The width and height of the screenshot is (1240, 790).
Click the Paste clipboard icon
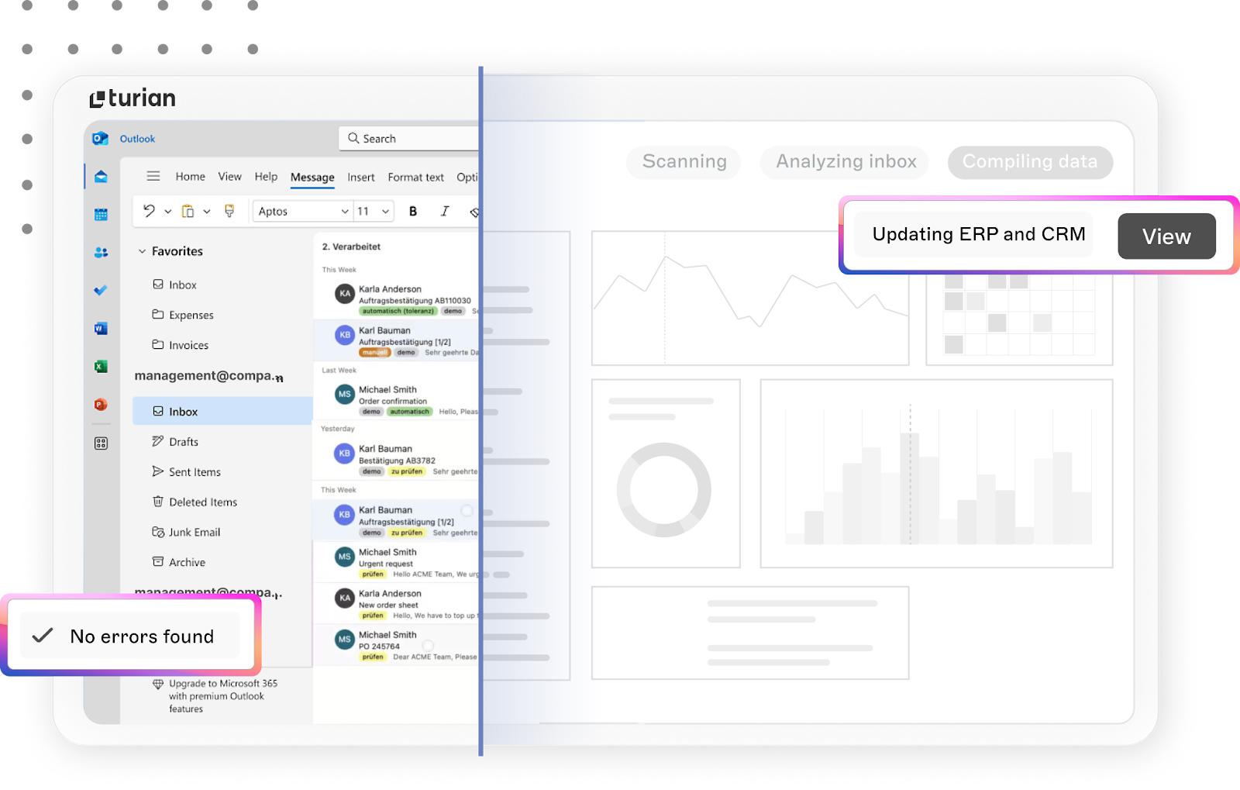(188, 211)
